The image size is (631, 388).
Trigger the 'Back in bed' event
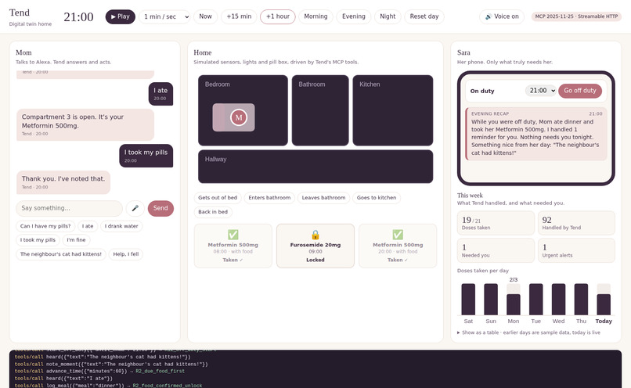[213, 212]
